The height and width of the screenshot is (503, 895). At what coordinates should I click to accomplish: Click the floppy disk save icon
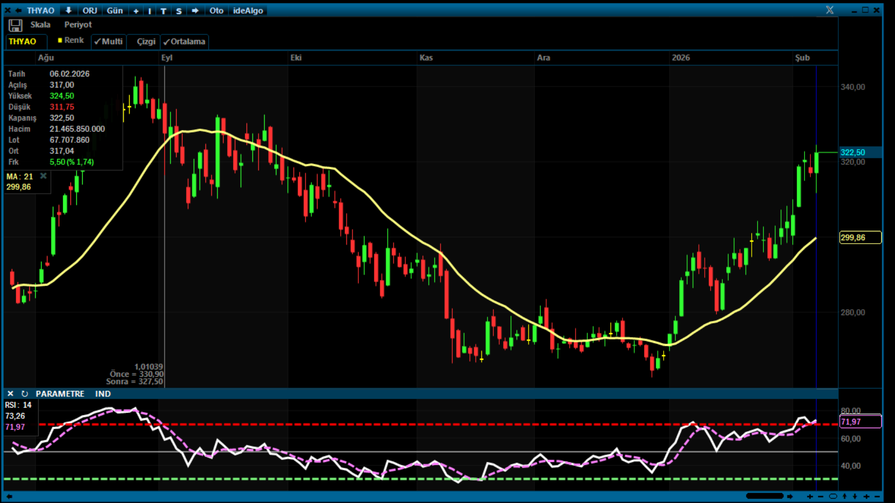pyautogui.click(x=15, y=25)
